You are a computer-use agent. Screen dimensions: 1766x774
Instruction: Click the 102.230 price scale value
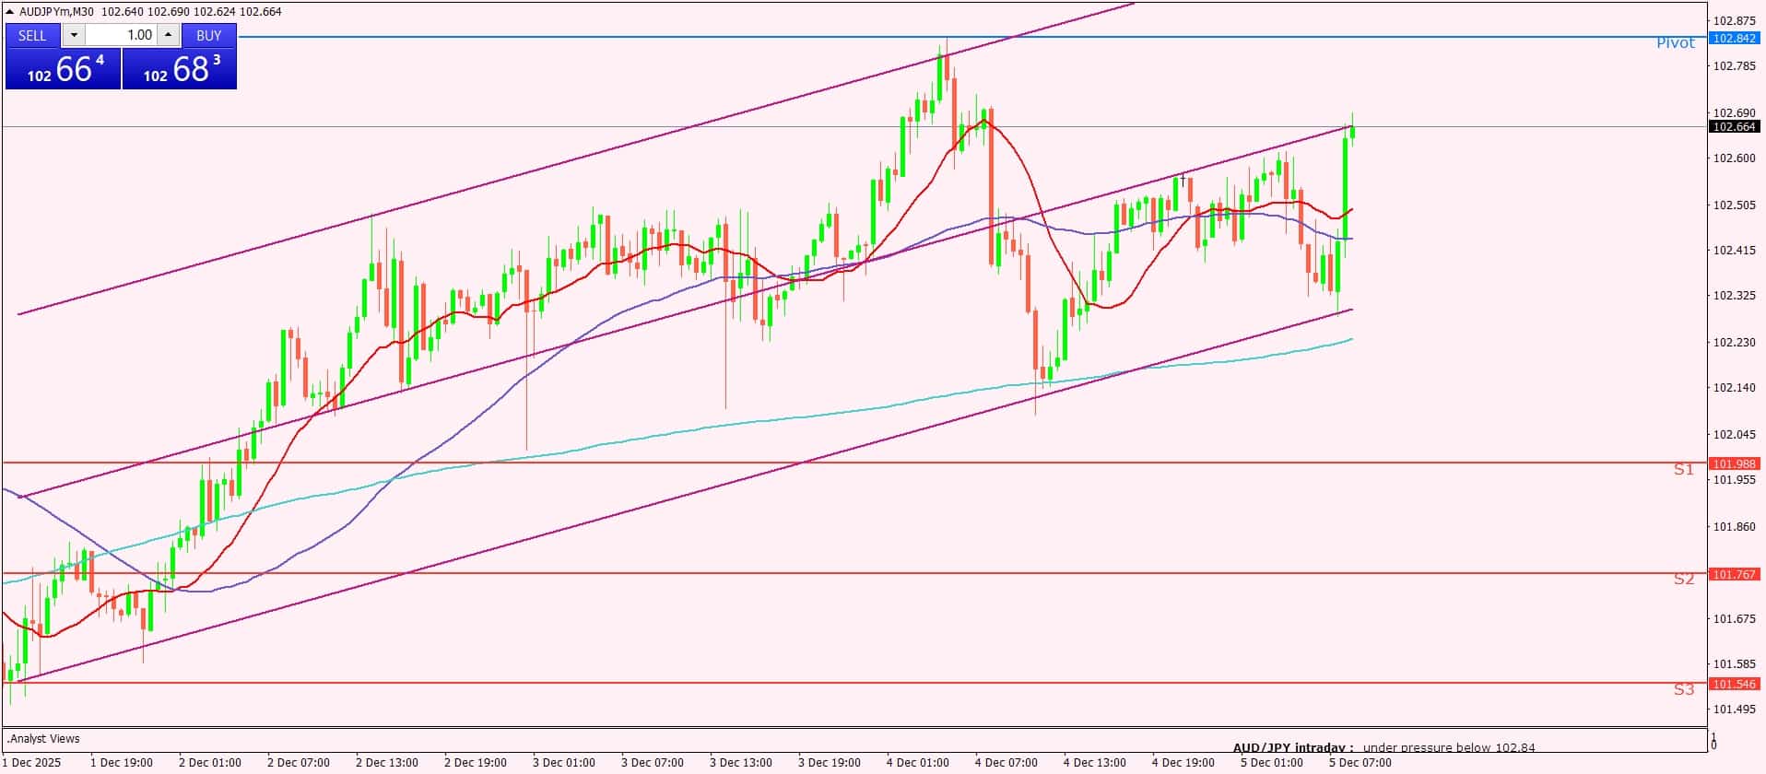tap(1734, 342)
